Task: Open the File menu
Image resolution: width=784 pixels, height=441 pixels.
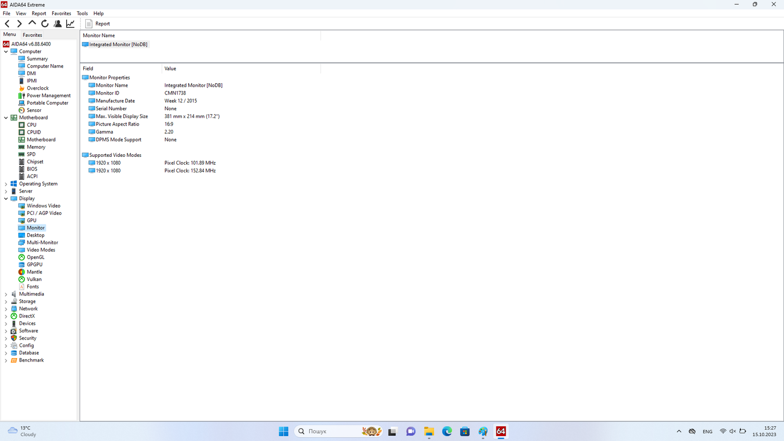Action: [x=6, y=13]
